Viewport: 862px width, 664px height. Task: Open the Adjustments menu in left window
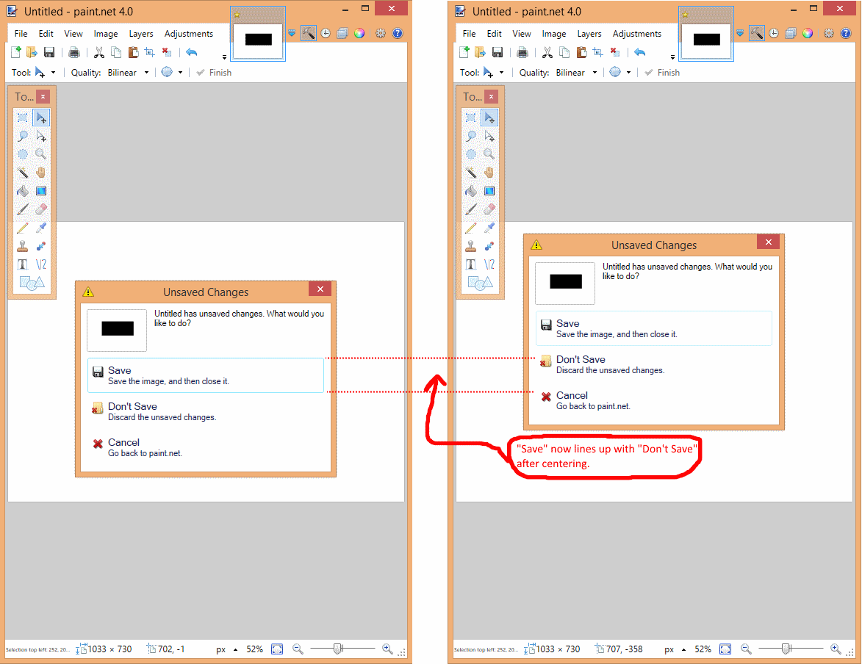click(189, 34)
